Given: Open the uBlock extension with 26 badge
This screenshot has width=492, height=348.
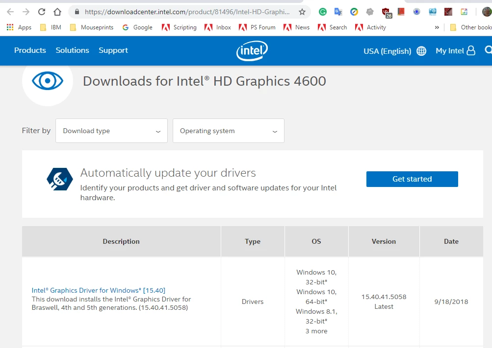Looking at the screenshot, I should click(386, 13).
